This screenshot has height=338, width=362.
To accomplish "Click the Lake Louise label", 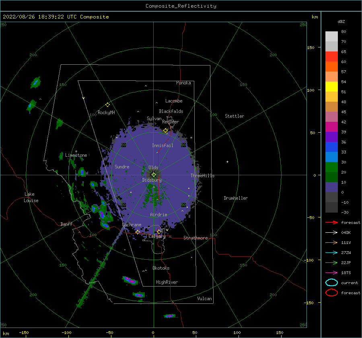I will tap(31, 197).
